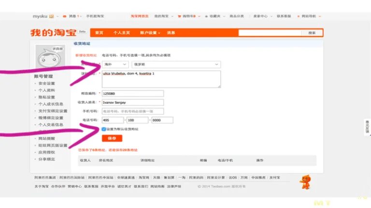Open 阿里巴巴集团 footer link
Viewport: 371px width, 208px height.
[x=45, y=178]
